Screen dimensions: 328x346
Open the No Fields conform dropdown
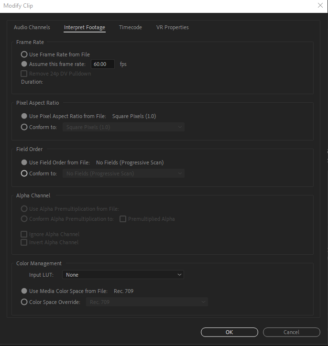(x=123, y=173)
